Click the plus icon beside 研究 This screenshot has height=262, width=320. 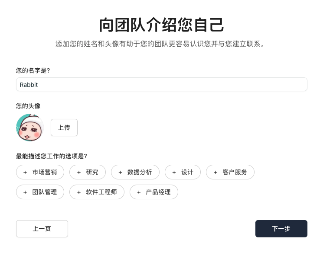[x=79, y=172]
